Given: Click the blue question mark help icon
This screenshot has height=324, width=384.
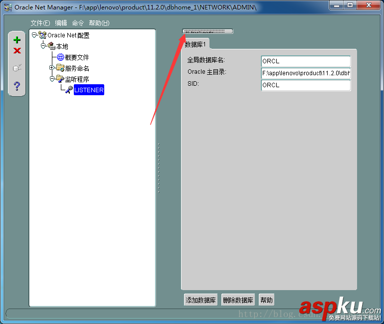Looking at the screenshot, I should (17, 86).
